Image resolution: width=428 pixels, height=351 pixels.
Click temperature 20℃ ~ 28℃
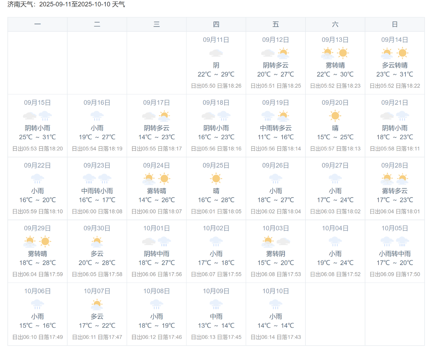(x=97, y=263)
